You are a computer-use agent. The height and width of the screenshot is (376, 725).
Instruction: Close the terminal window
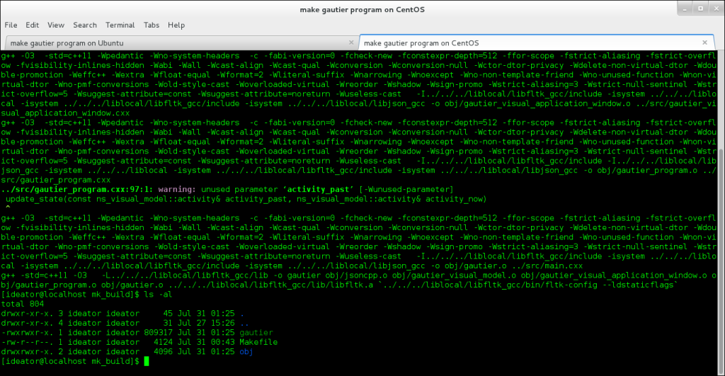(x=716, y=8)
